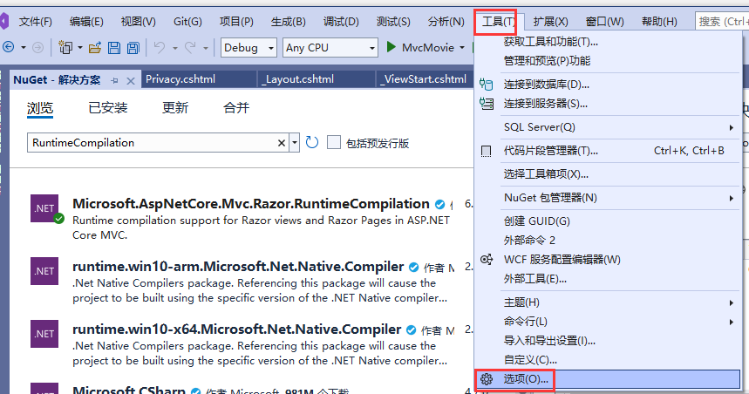Open the 文件(F) menu
Viewport: 749px width, 394px height.
point(36,22)
